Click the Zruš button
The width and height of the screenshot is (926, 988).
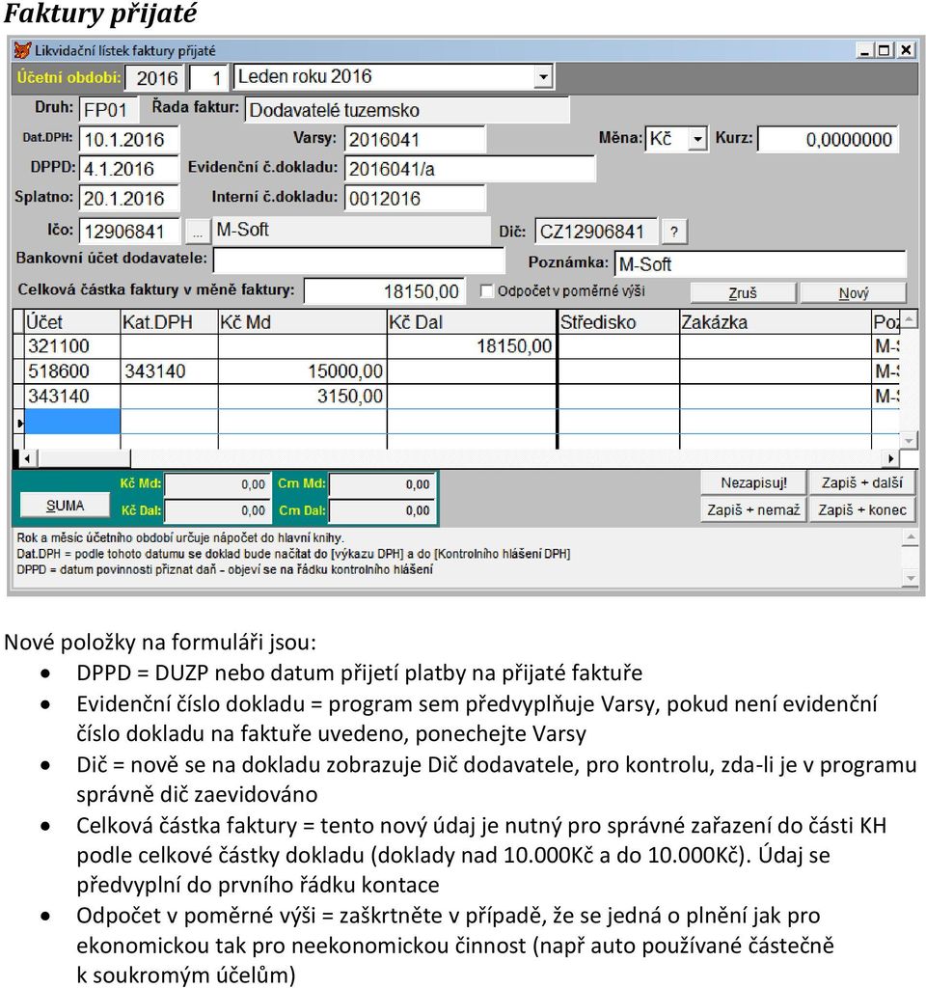[743, 293]
